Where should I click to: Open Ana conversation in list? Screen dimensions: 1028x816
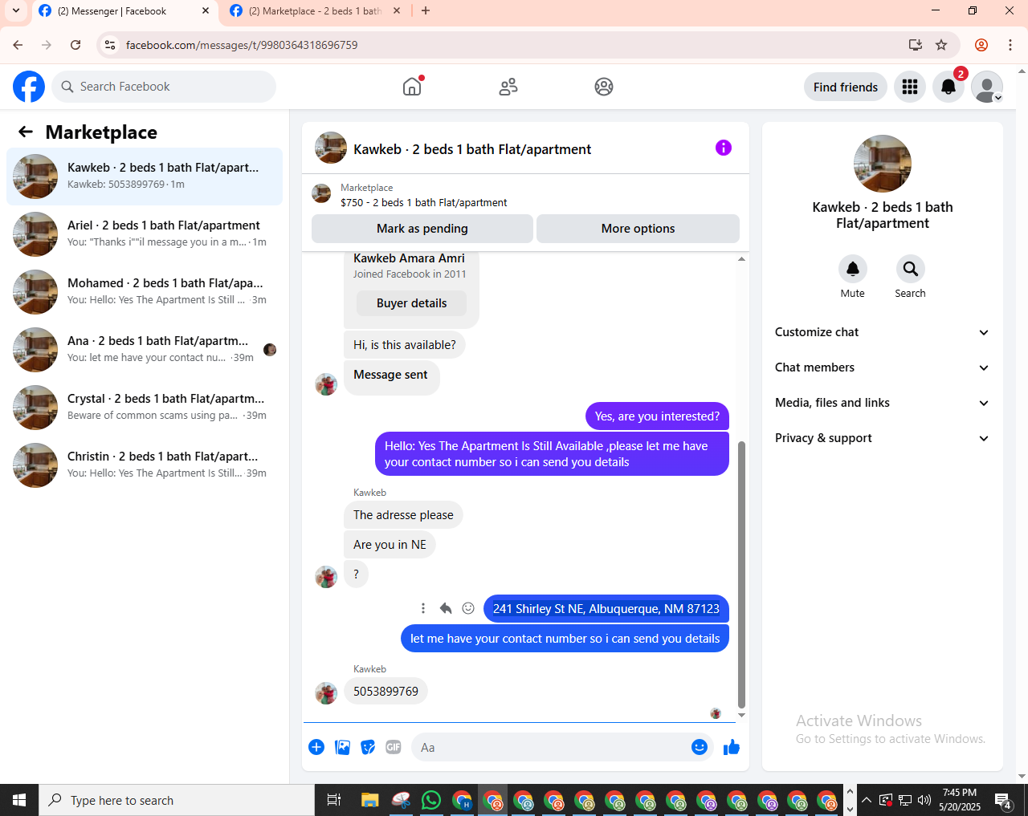click(145, 350)
